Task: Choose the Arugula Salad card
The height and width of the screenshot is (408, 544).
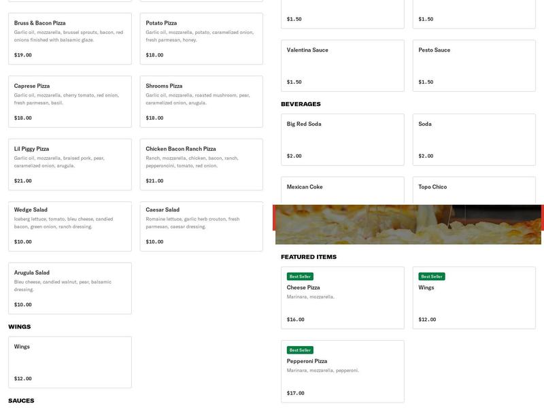Action: tap(69, 288)
